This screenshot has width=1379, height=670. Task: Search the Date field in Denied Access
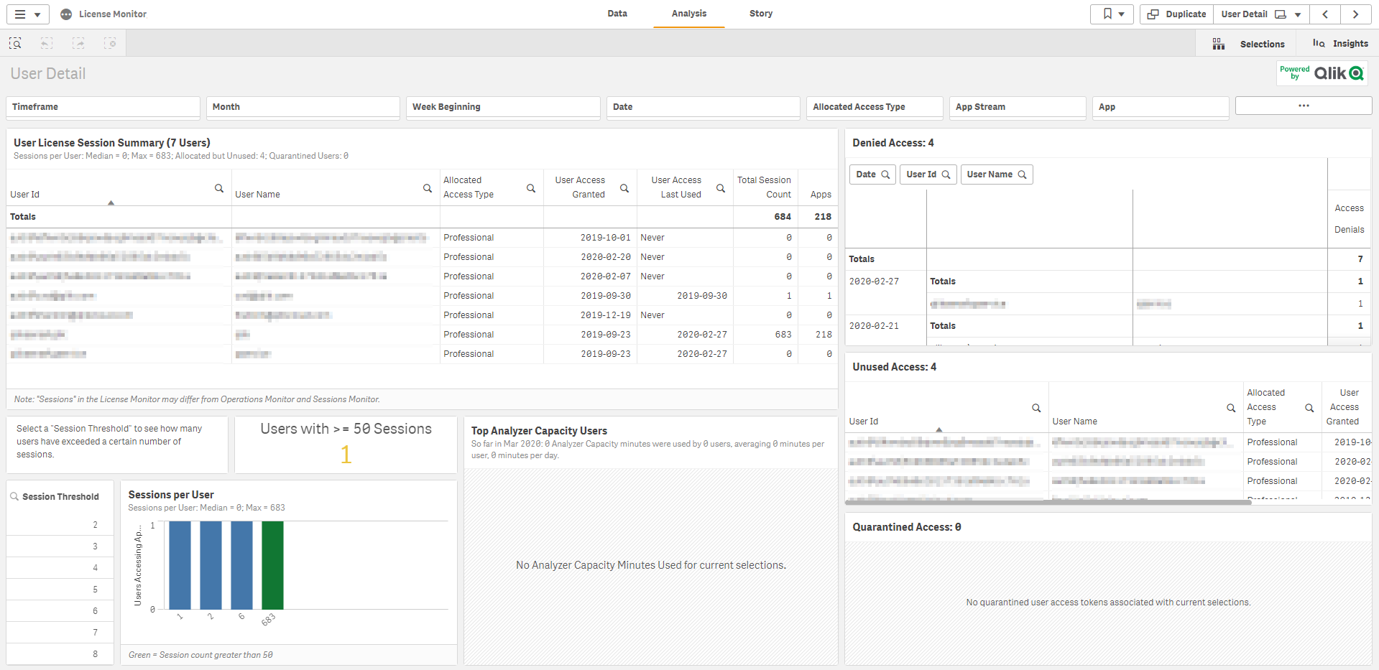tap(872, 175)
